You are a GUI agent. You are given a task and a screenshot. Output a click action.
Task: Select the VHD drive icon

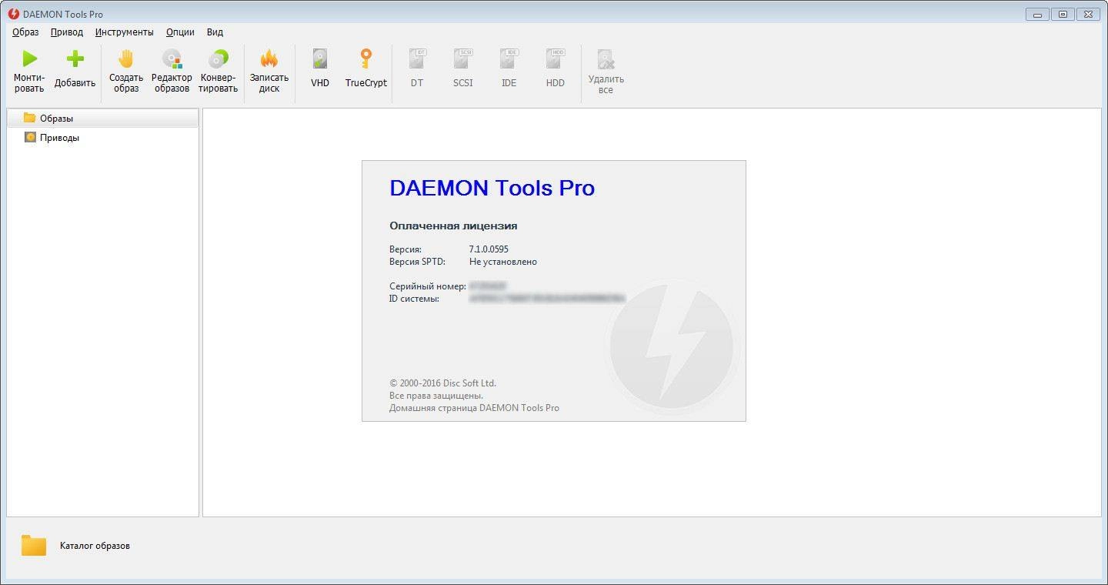point(320,58)
